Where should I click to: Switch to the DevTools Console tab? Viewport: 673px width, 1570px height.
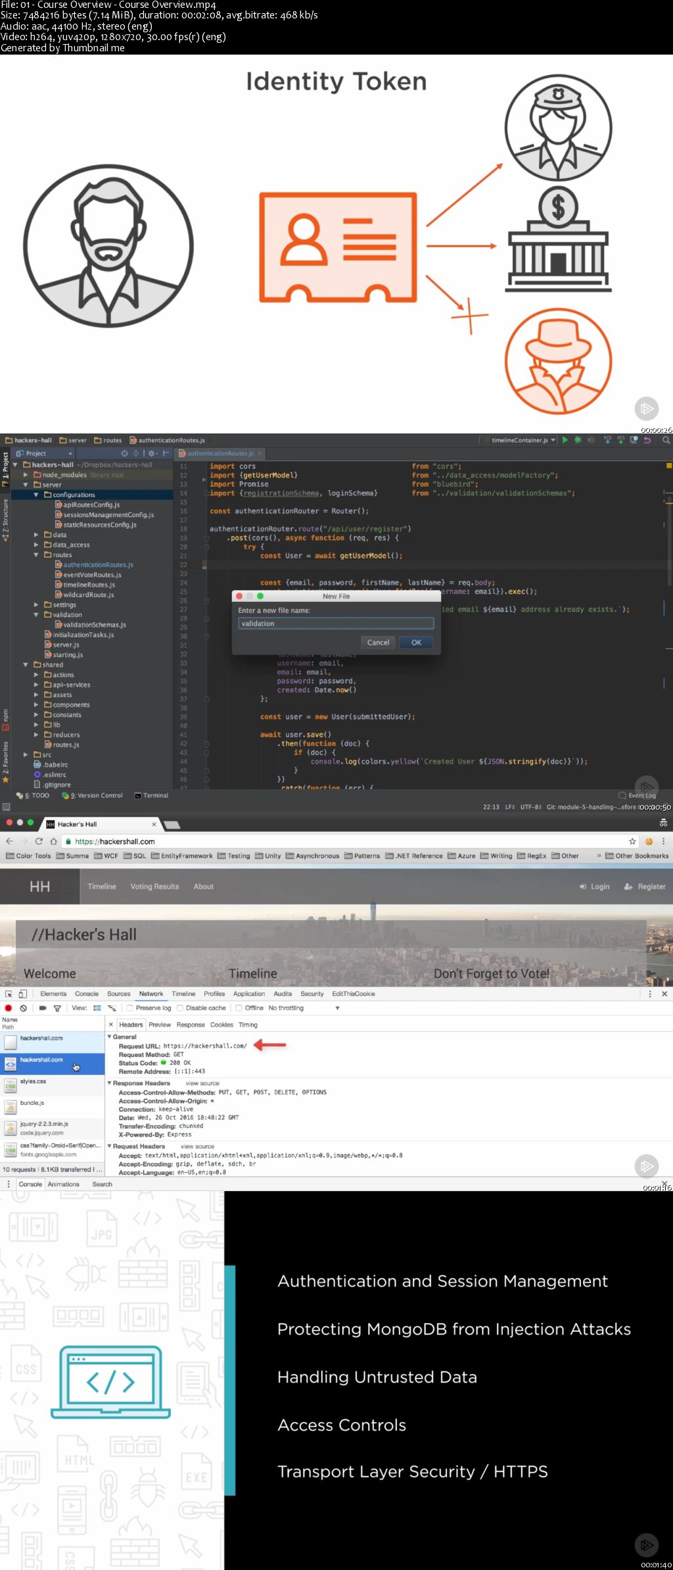pos(87,994)
